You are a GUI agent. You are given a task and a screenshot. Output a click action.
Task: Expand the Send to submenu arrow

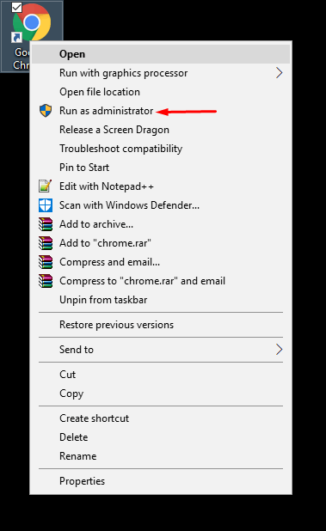click(279, 350)
